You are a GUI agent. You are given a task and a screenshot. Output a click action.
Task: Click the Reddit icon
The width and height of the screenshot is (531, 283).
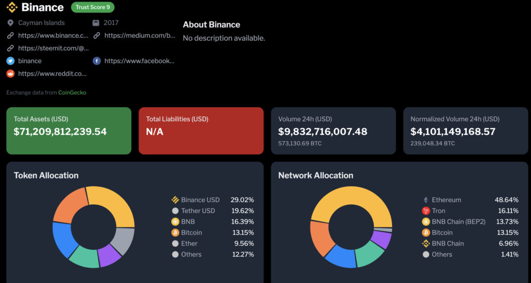click(10, 73)
